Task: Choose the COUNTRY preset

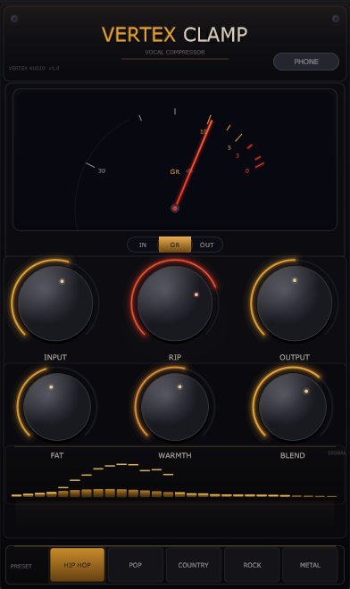Action: pos(193,565)
